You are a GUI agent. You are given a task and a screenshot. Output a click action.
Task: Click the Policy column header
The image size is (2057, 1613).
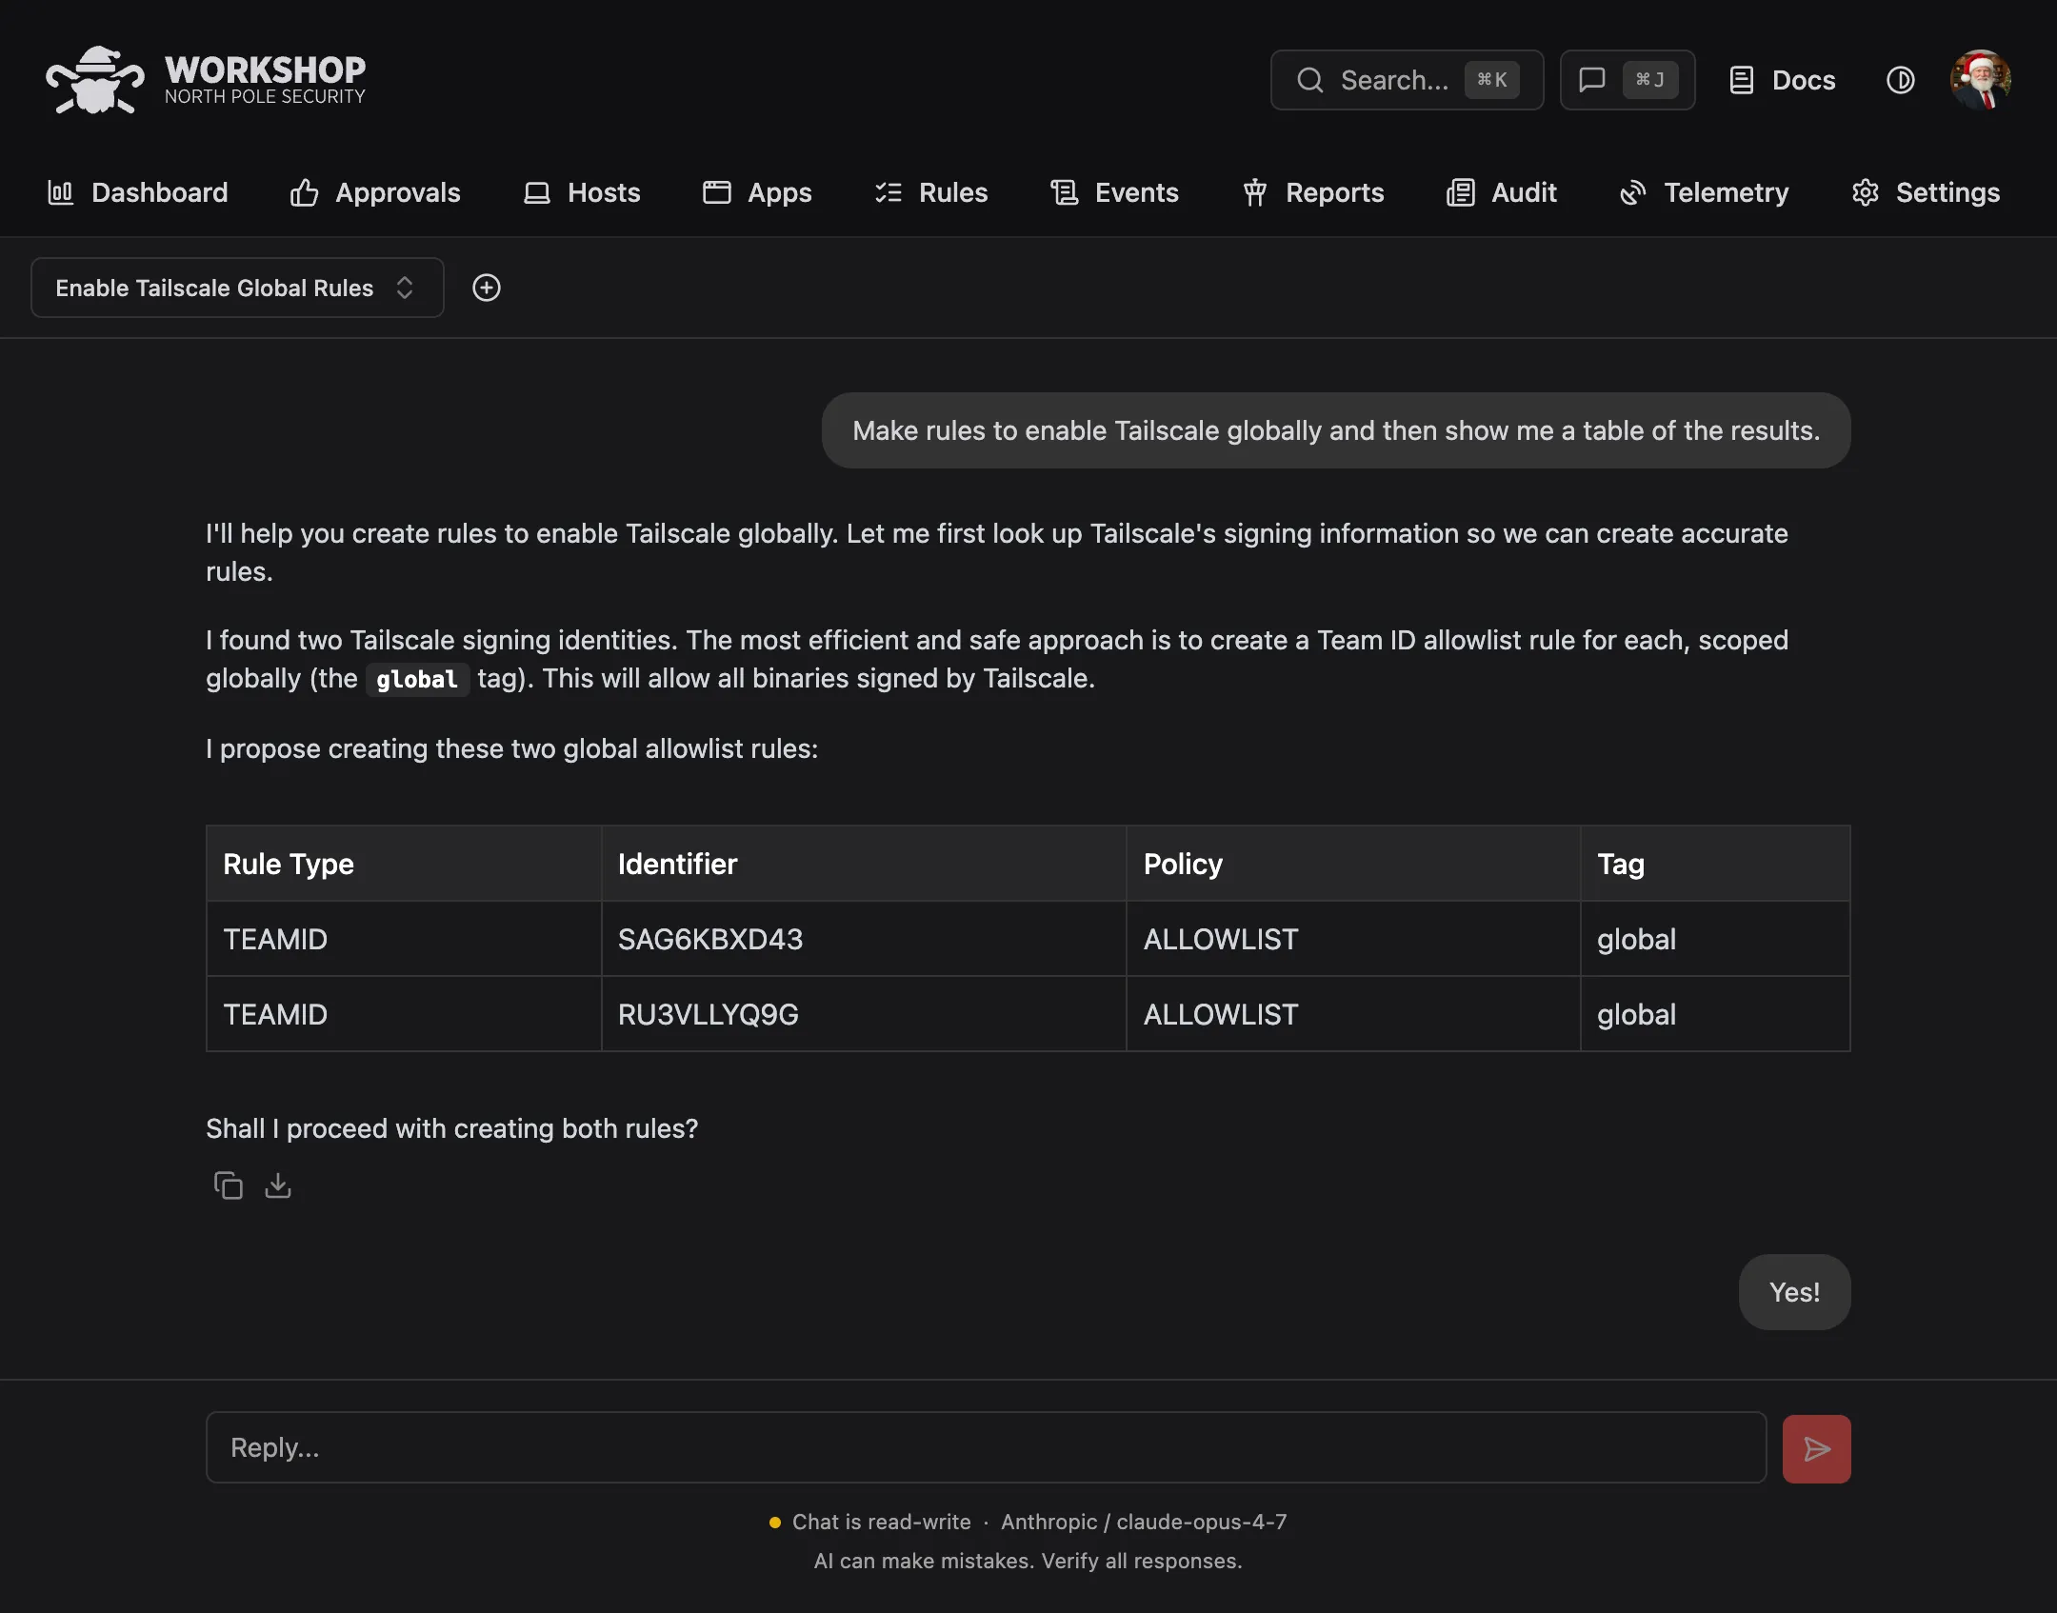(1353, 864)
